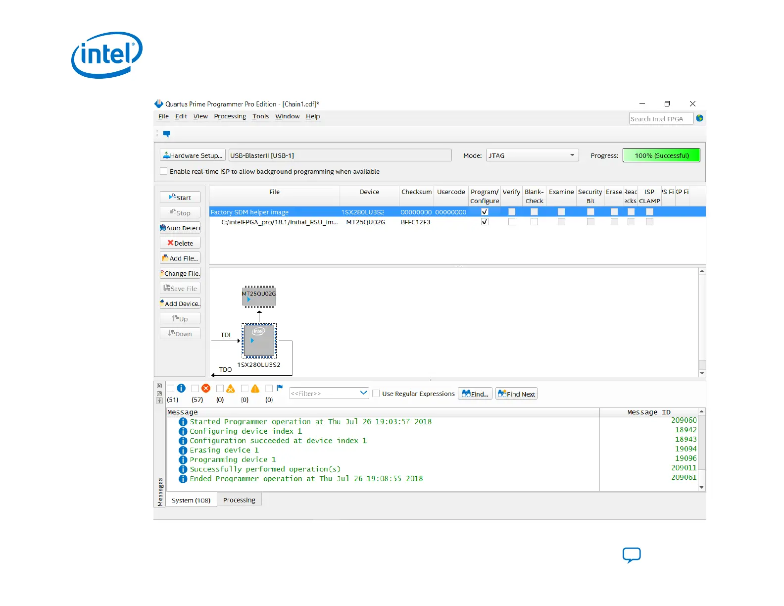Click the messages list scroll down arrow

[x=702, y=488]
